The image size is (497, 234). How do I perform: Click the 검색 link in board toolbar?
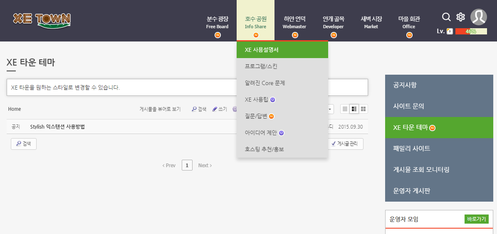199,109
